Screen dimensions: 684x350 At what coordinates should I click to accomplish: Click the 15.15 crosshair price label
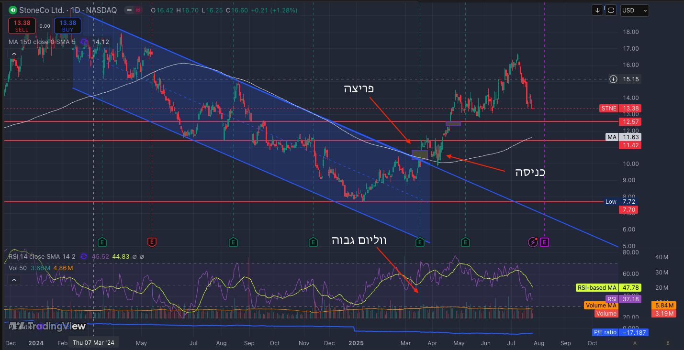[631, 79]
